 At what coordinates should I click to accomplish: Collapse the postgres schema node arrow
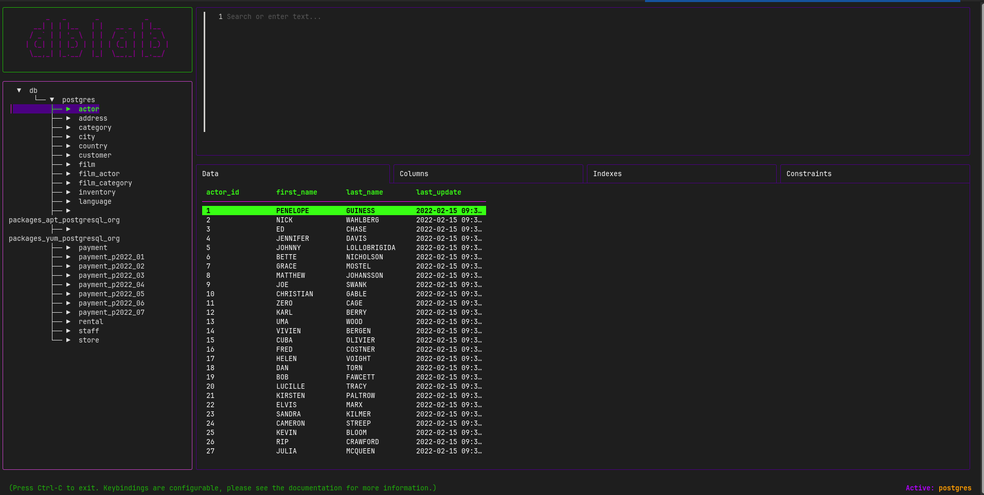(x=52, y=100)
